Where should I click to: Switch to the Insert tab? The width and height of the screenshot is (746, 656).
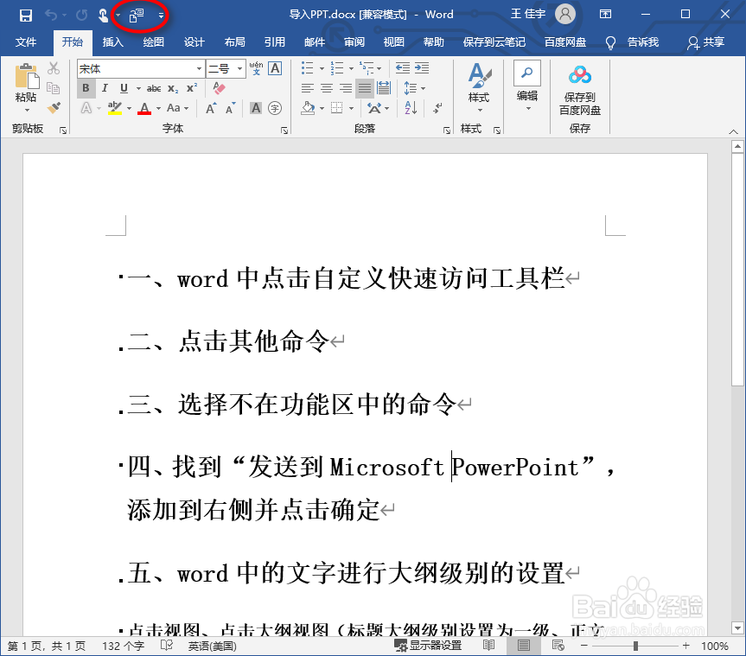112,42
